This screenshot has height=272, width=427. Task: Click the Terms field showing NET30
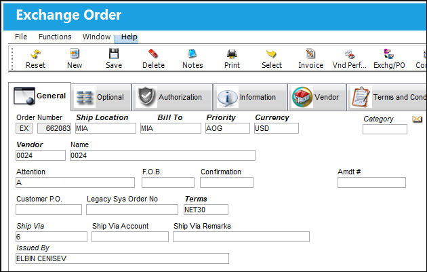206,210
